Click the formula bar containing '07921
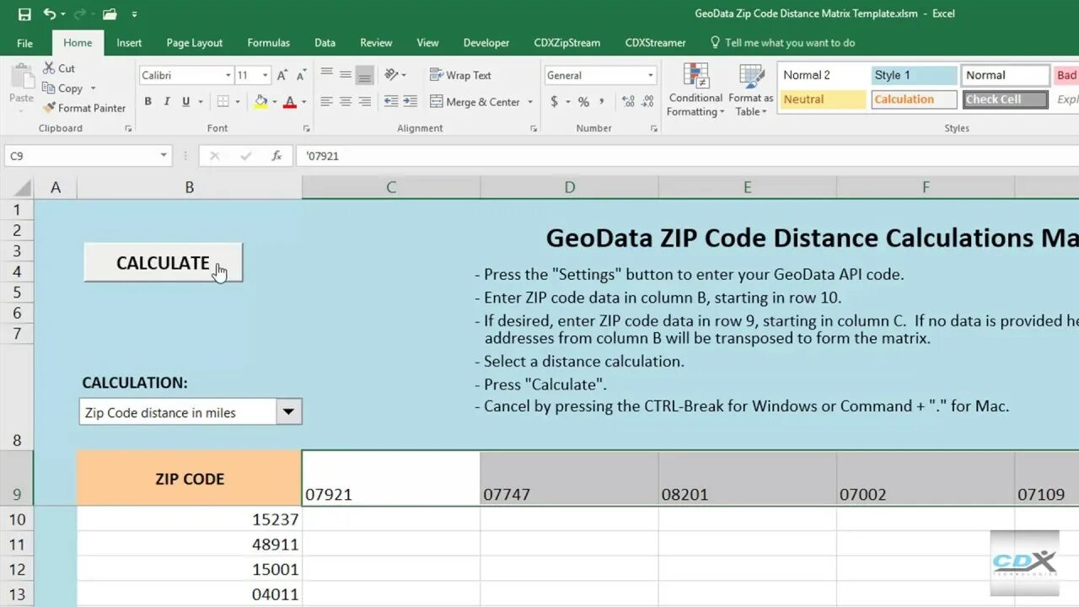 (x=686, y=156)
